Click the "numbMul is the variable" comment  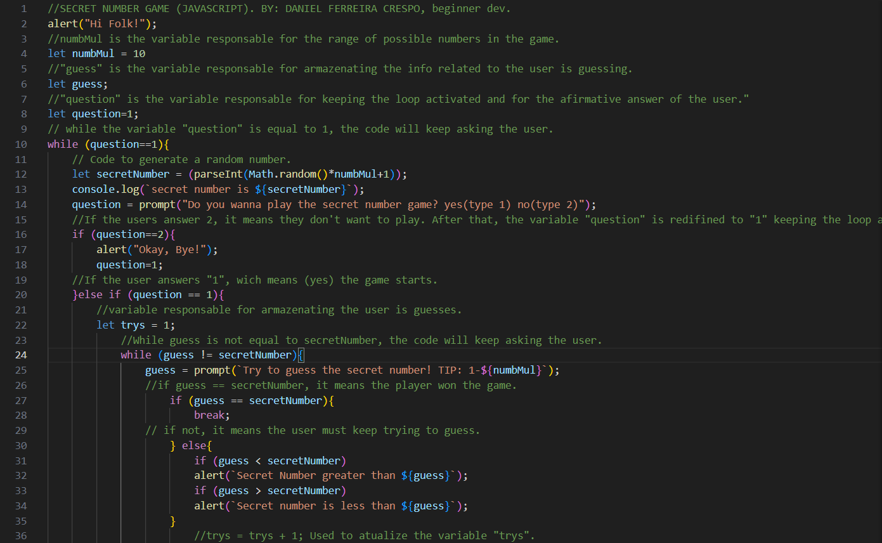point(304,39)
